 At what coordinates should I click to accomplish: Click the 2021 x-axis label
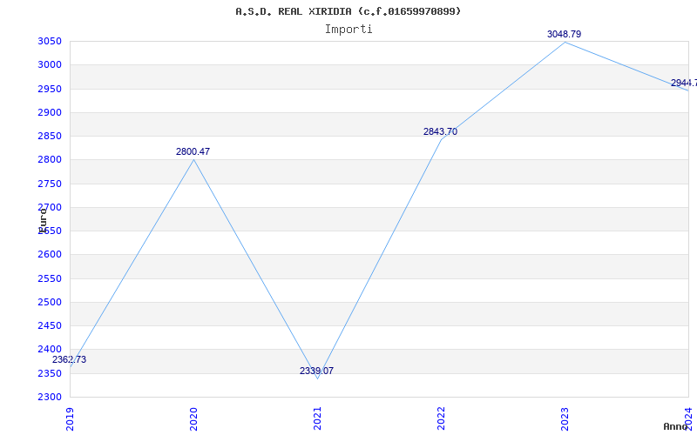(317, 419)
